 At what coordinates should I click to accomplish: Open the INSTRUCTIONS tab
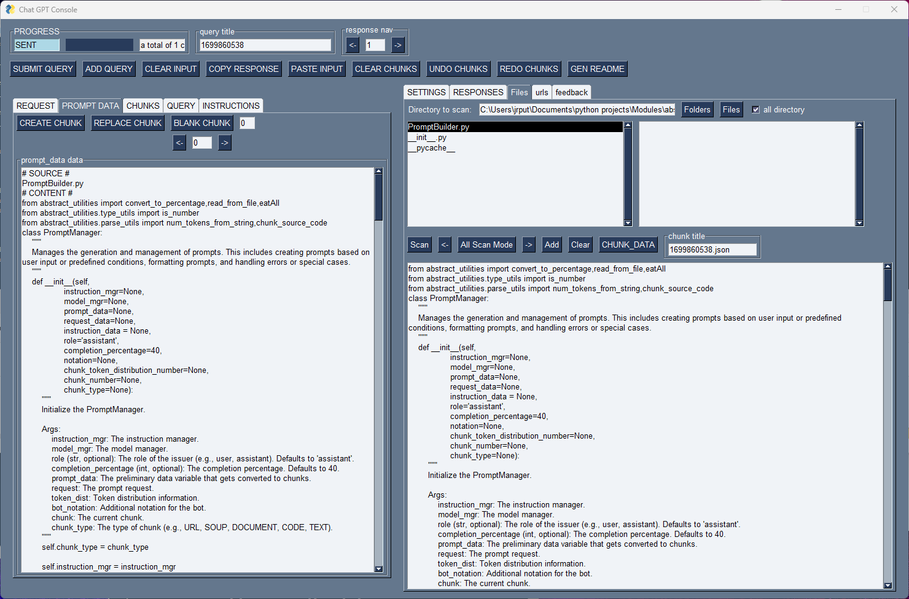[x=231, y=106]
